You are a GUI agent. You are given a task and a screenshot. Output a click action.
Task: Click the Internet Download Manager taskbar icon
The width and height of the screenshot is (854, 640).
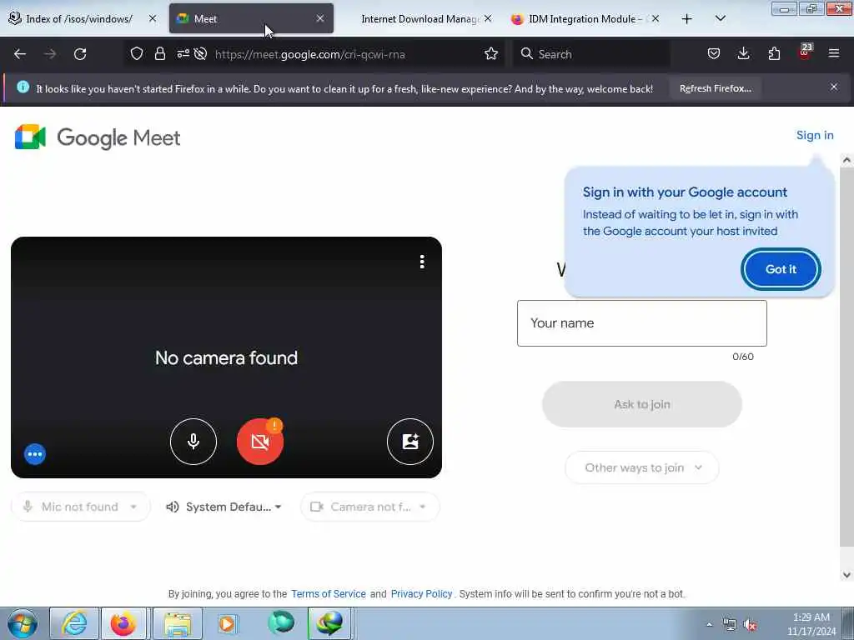pos(329,623)
